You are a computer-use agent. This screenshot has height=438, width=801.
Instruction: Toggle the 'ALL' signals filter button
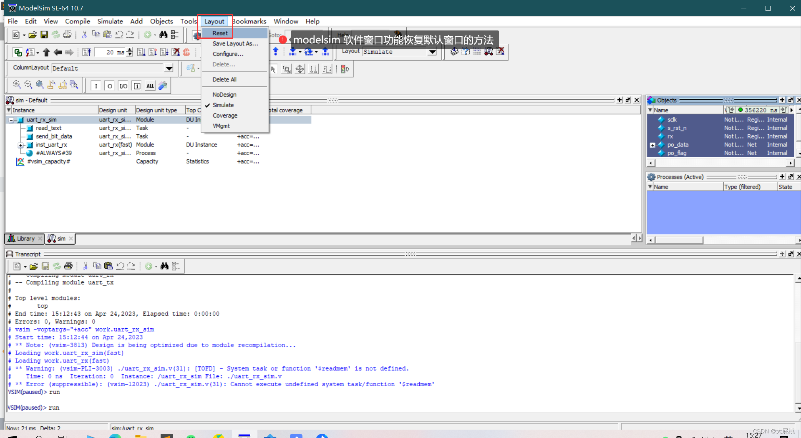point(150,86)
